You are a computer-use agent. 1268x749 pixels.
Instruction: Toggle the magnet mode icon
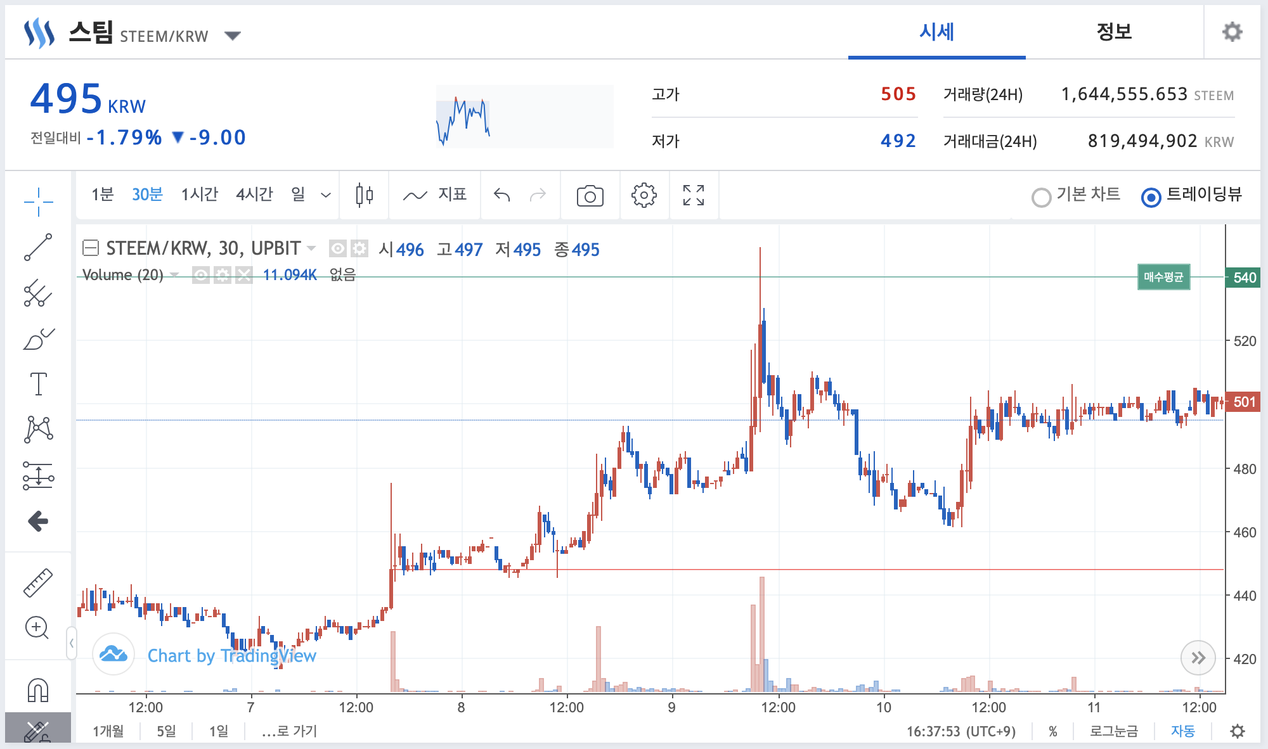[38, 689]
